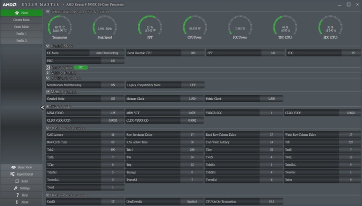Collapse the Control Mode section
The width and height of the screenshot is (362, 206).
coord(48,46)
